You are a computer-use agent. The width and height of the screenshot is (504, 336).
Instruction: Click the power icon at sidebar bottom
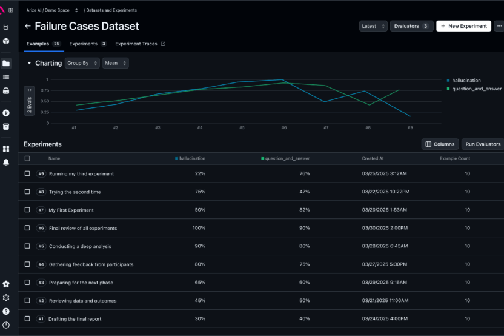[x=6, y=324]
